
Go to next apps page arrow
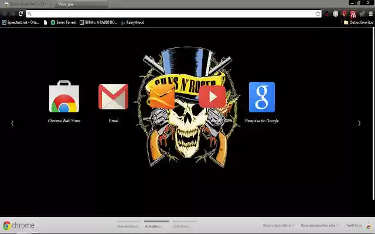359,123
